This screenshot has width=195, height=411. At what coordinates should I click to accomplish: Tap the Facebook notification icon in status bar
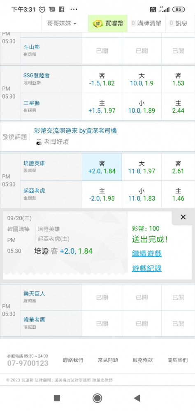[x=61, y=9]
